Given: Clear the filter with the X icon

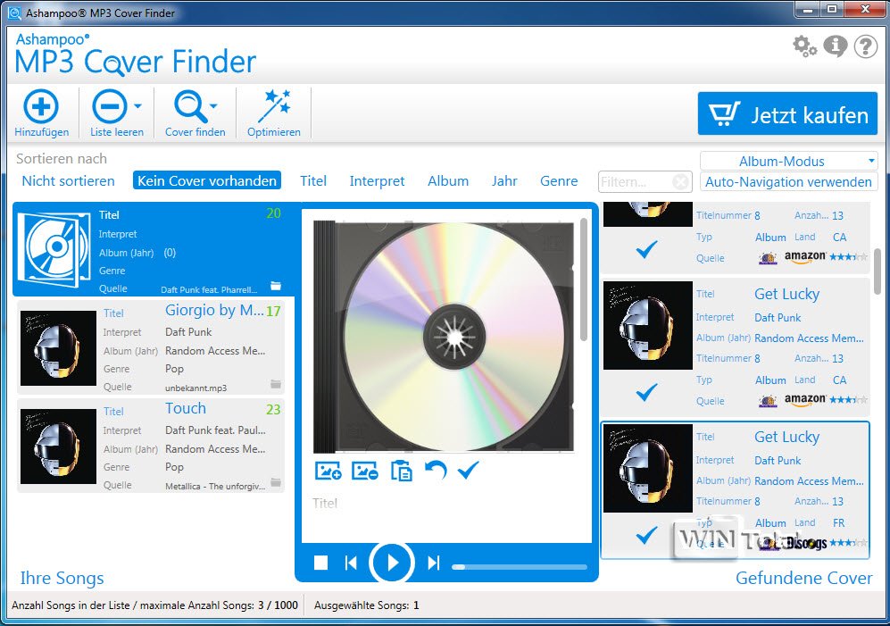Looking at the screenshot, I should click(x=680, y=182).
